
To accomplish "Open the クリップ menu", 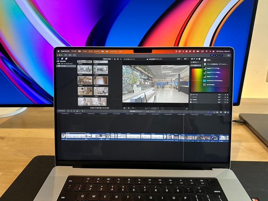I will click(97, 51).
